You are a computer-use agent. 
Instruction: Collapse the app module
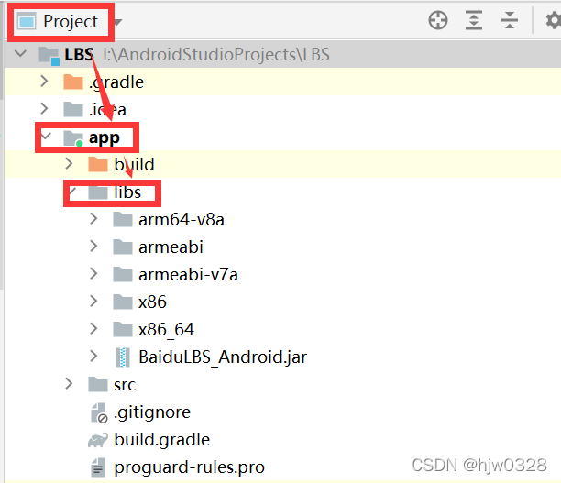point(46,136)
